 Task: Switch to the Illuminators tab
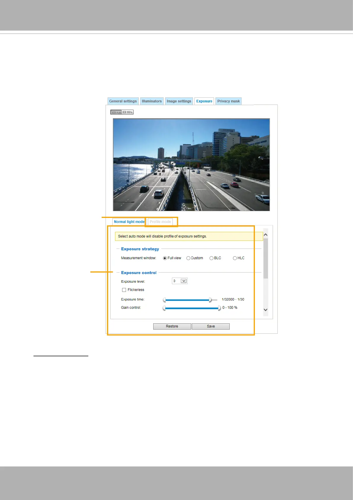(152, 101)
